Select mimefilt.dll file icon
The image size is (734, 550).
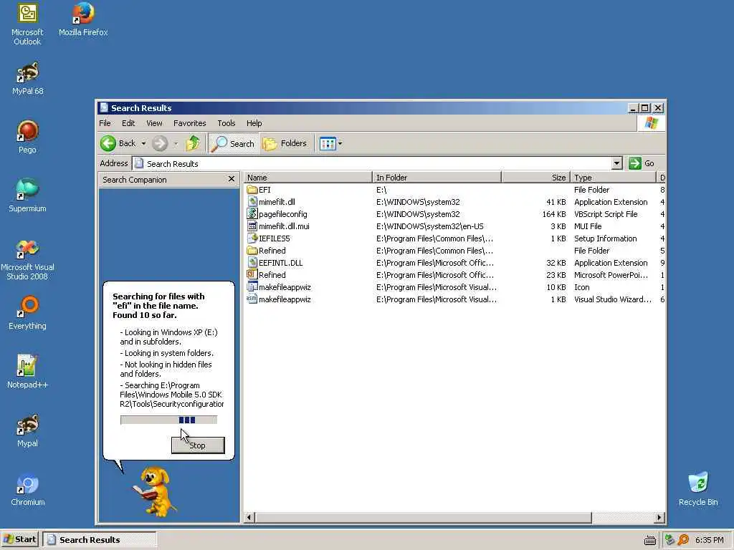click(x=252, y=201)
